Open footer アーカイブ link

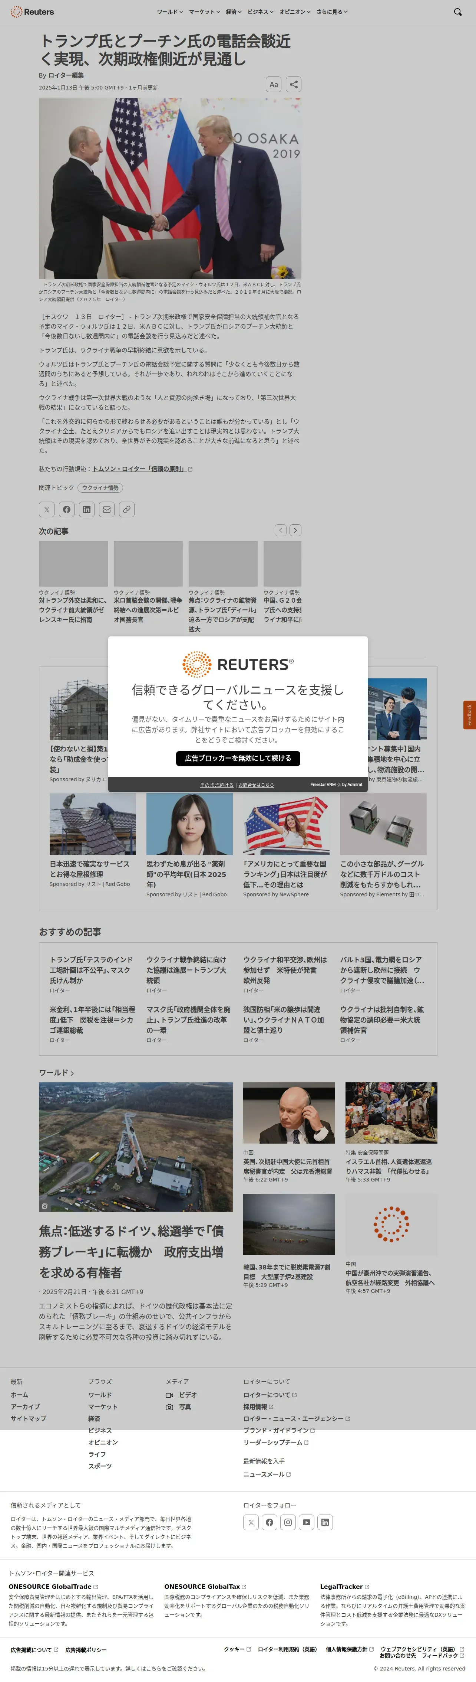point(25,1406)
